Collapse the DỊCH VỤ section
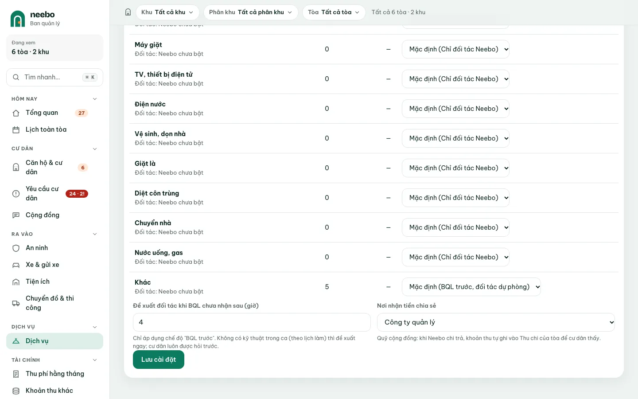Screen dimensions: 638x399 94,327
